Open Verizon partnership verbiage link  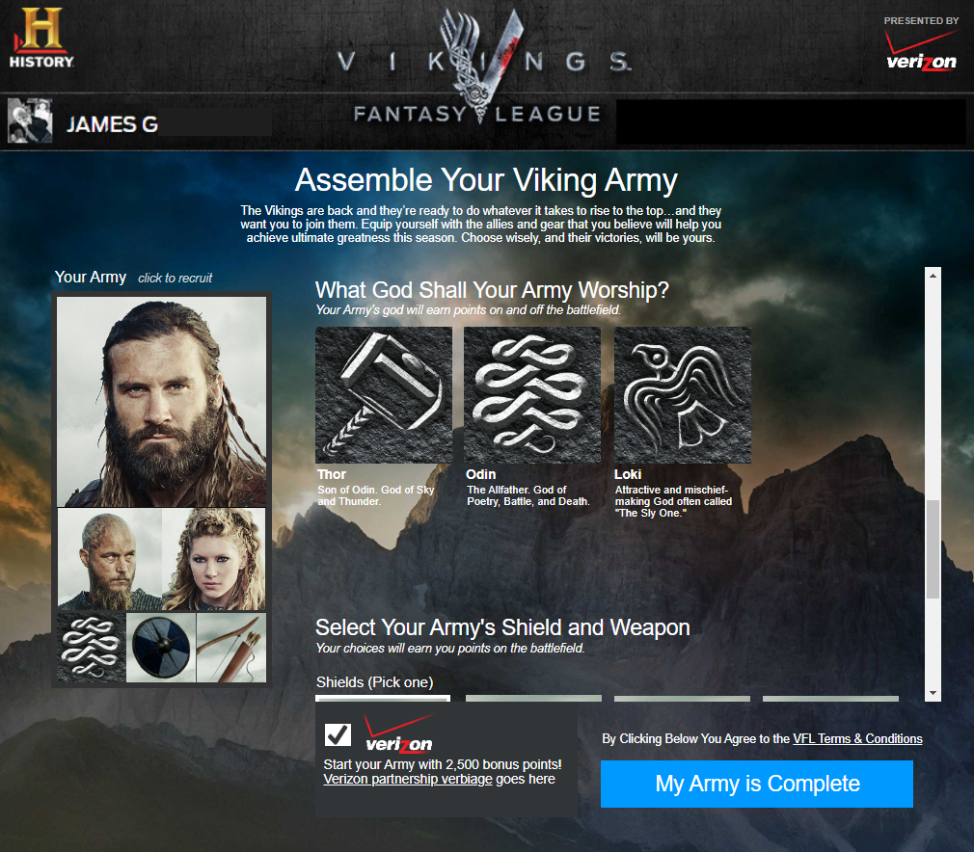tap(408, 779)
